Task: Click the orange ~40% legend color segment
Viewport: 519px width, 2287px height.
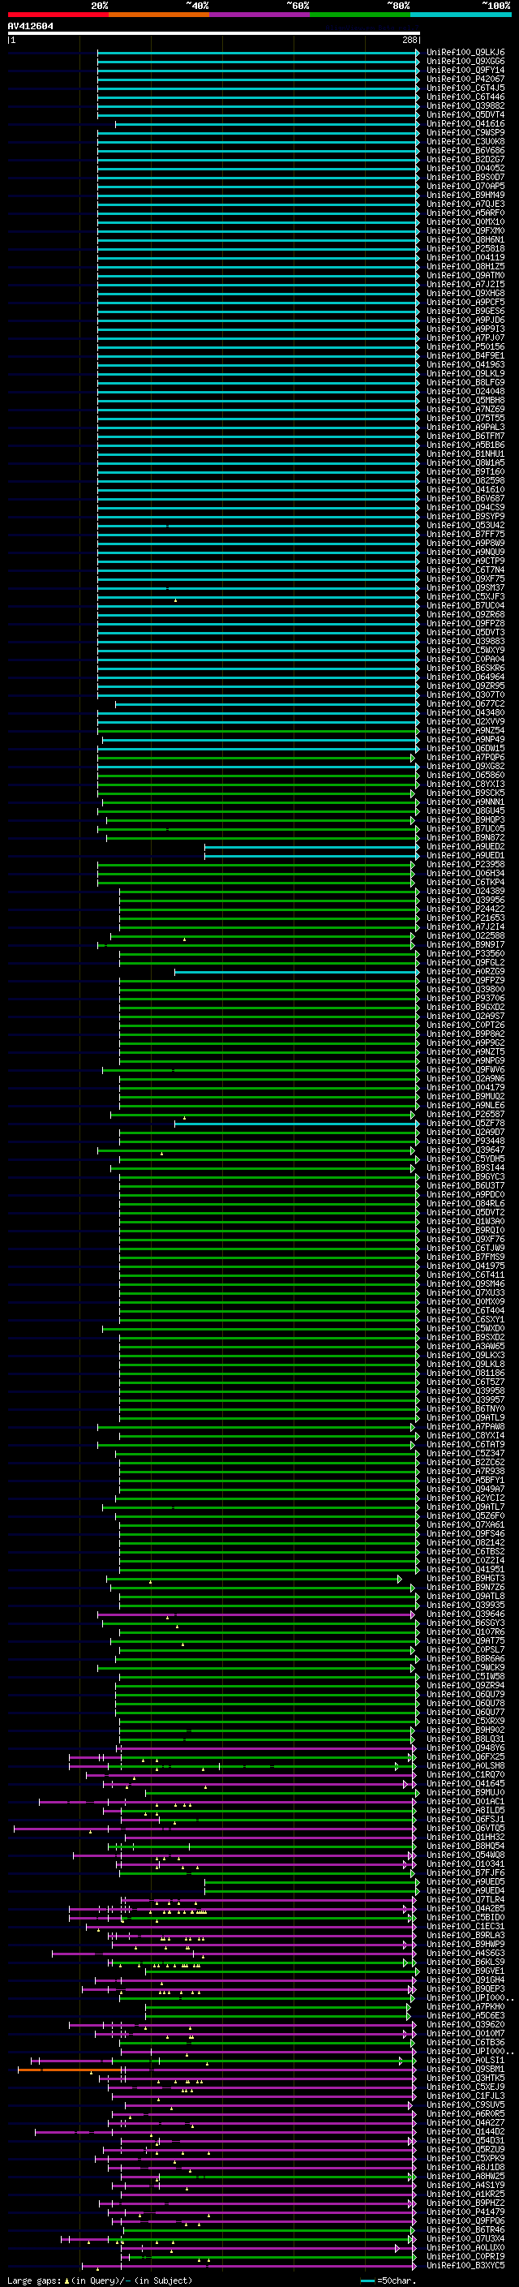Action: click(x=159, y=15)
